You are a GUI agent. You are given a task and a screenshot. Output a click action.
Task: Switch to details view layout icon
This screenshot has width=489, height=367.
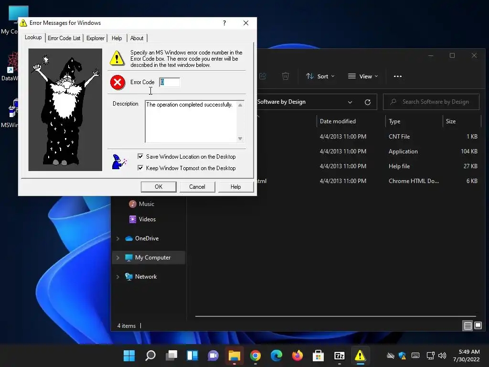[x=468, y=326]
